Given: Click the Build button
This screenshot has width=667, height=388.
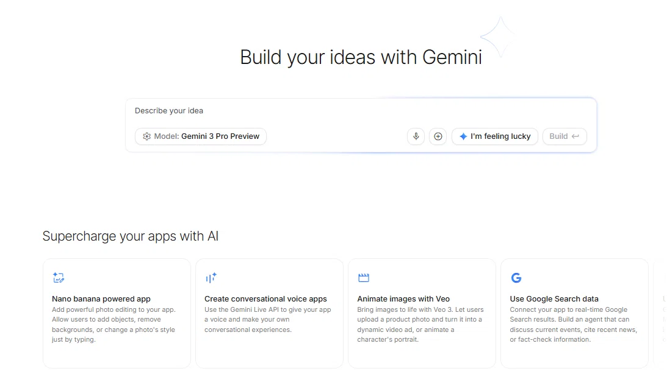Looking at the screenshot, I should tap(564, 136).
